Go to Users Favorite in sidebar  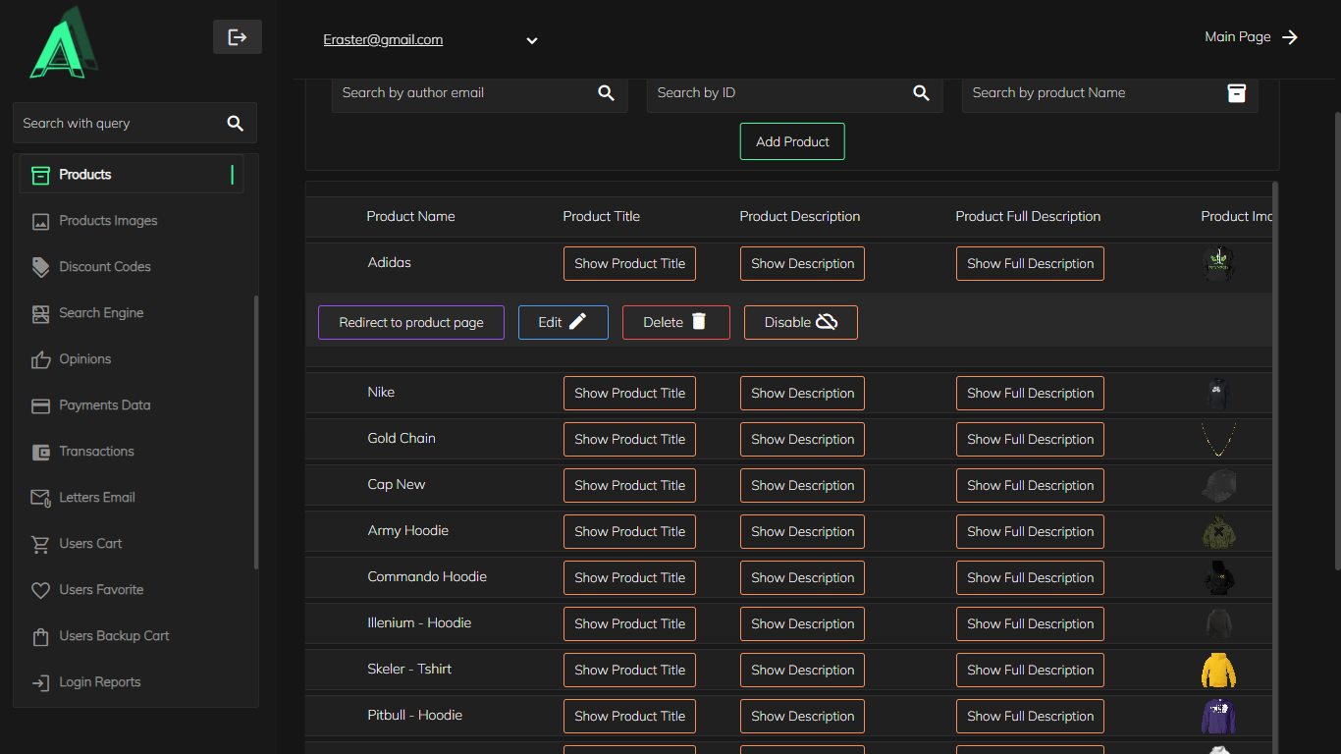click(101, 590)
